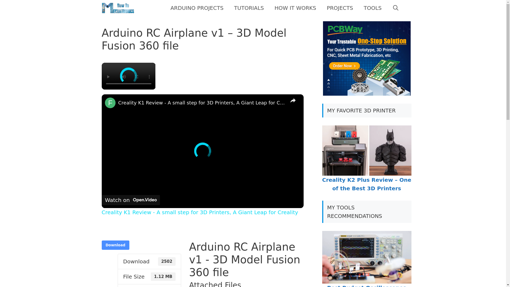Click the How To Mechatronics logo
This screenshot has width=510, height=287.
118,8
